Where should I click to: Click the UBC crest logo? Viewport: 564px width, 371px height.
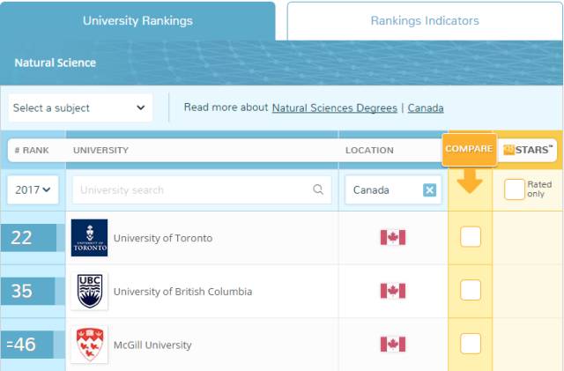click(x=89, y=291)
